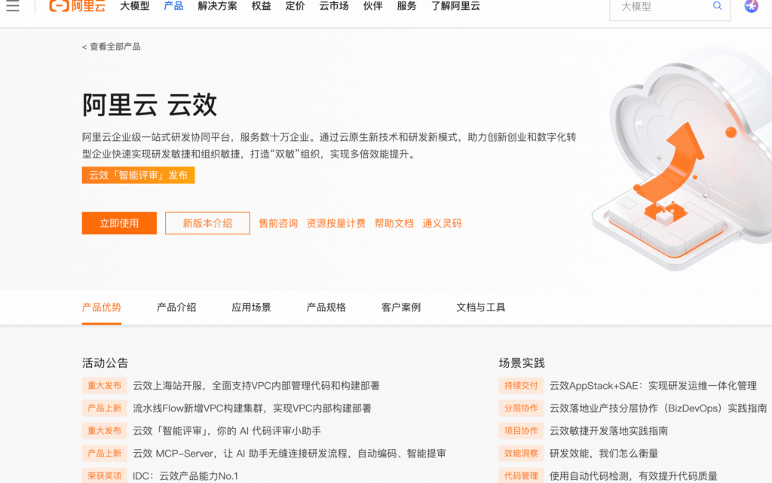Open the 解决方案 nav menu
The height and width of the screenshot is (483, 772).
217,6
